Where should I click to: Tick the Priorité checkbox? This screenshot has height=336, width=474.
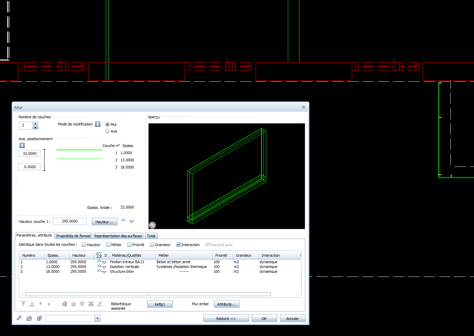coord(129,245)
